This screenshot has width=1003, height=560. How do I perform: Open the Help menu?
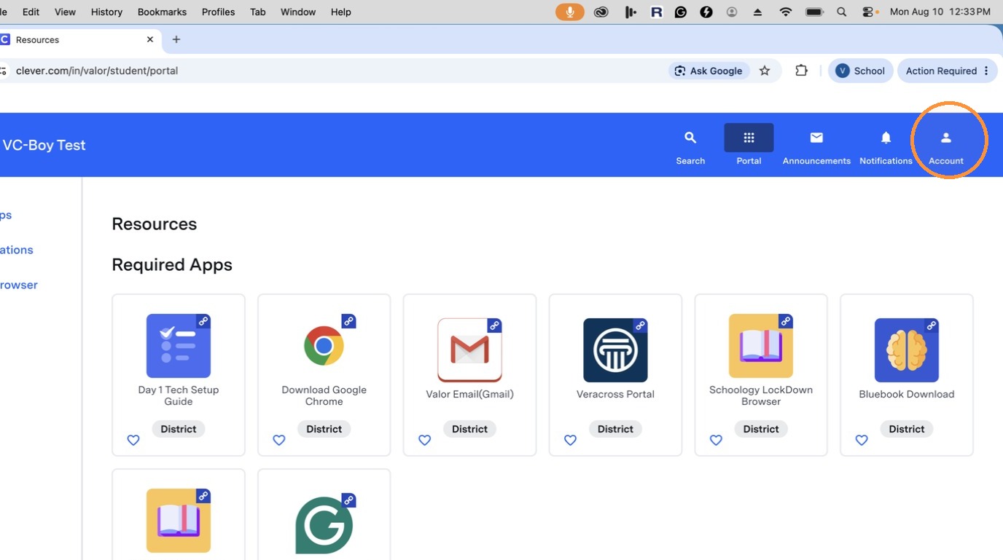(x=341, y=12)
